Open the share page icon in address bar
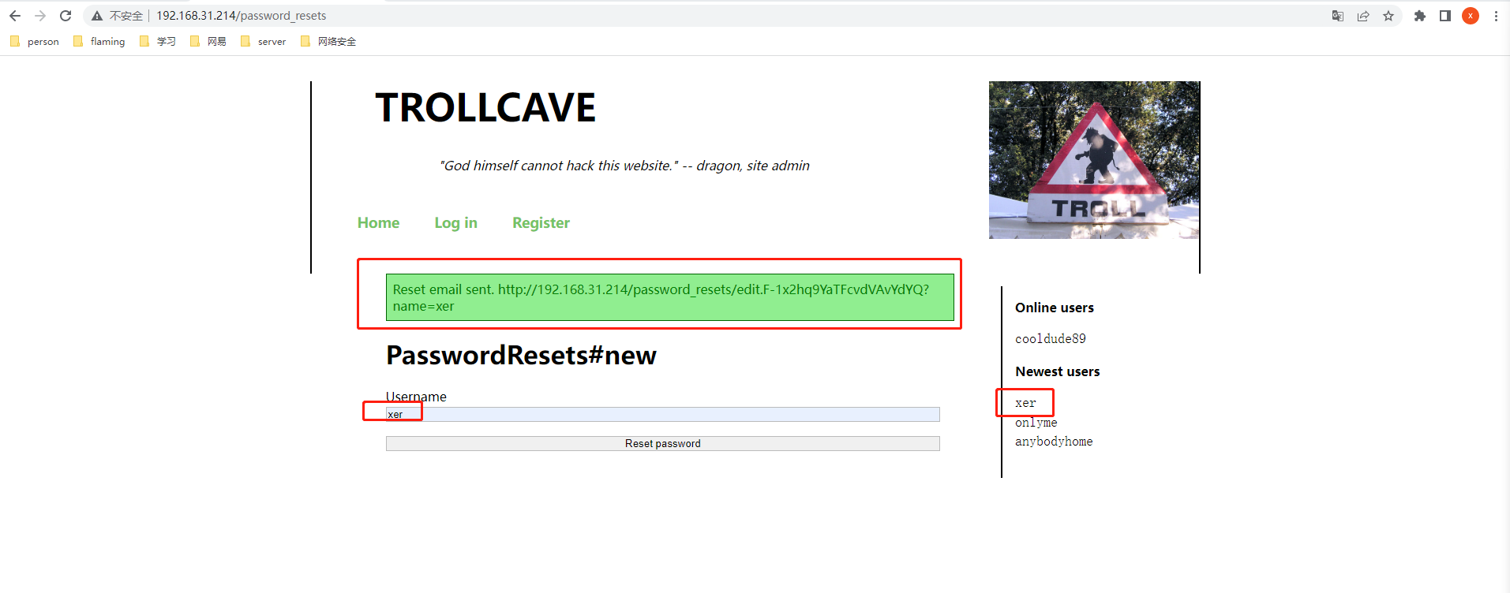This screenshot has height=593, width=1510. pyautogui.click(x=1363, y=16)
